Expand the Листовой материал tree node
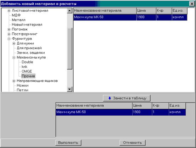 click(9, 11)
